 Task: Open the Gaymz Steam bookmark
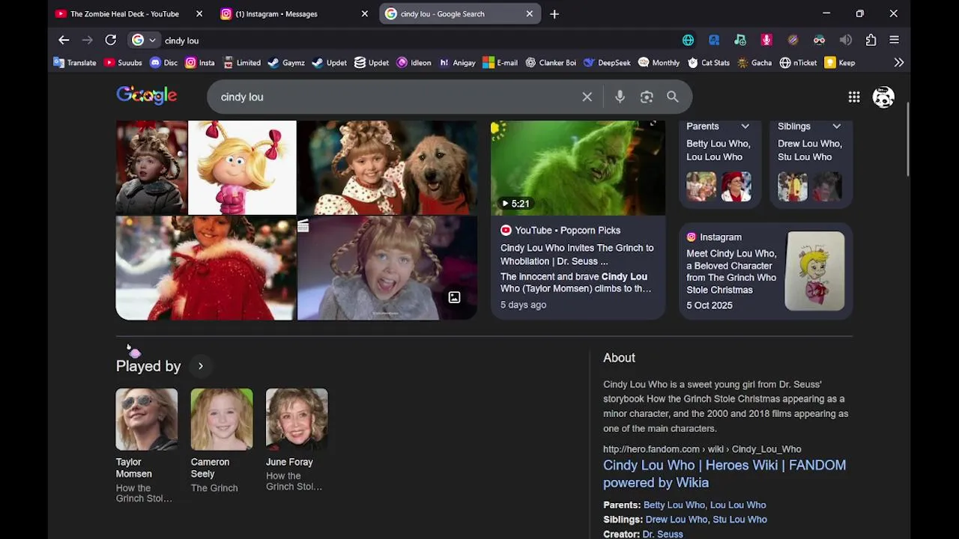[286, 63]
